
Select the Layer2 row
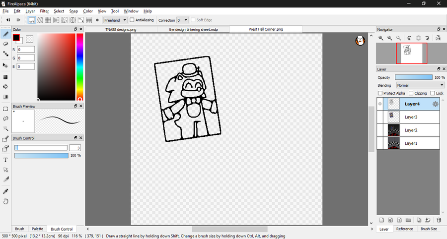pyautogui.click(x=408, y=130)
